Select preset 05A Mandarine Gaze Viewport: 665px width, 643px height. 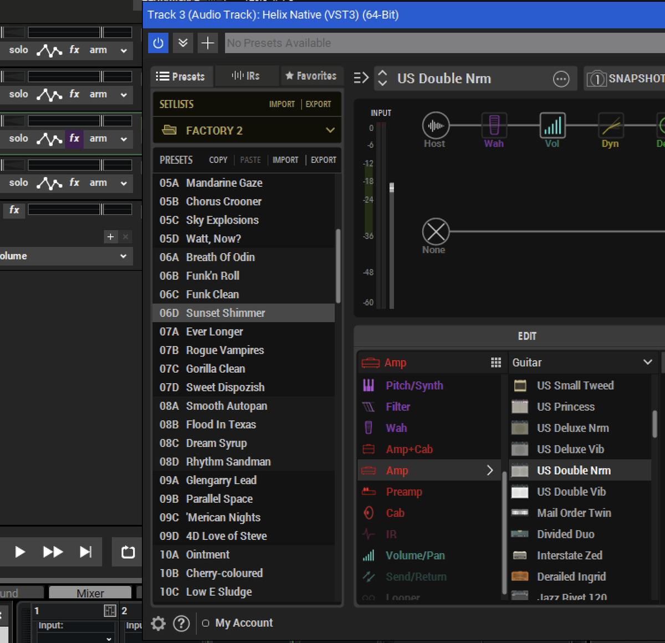(244, 183)
